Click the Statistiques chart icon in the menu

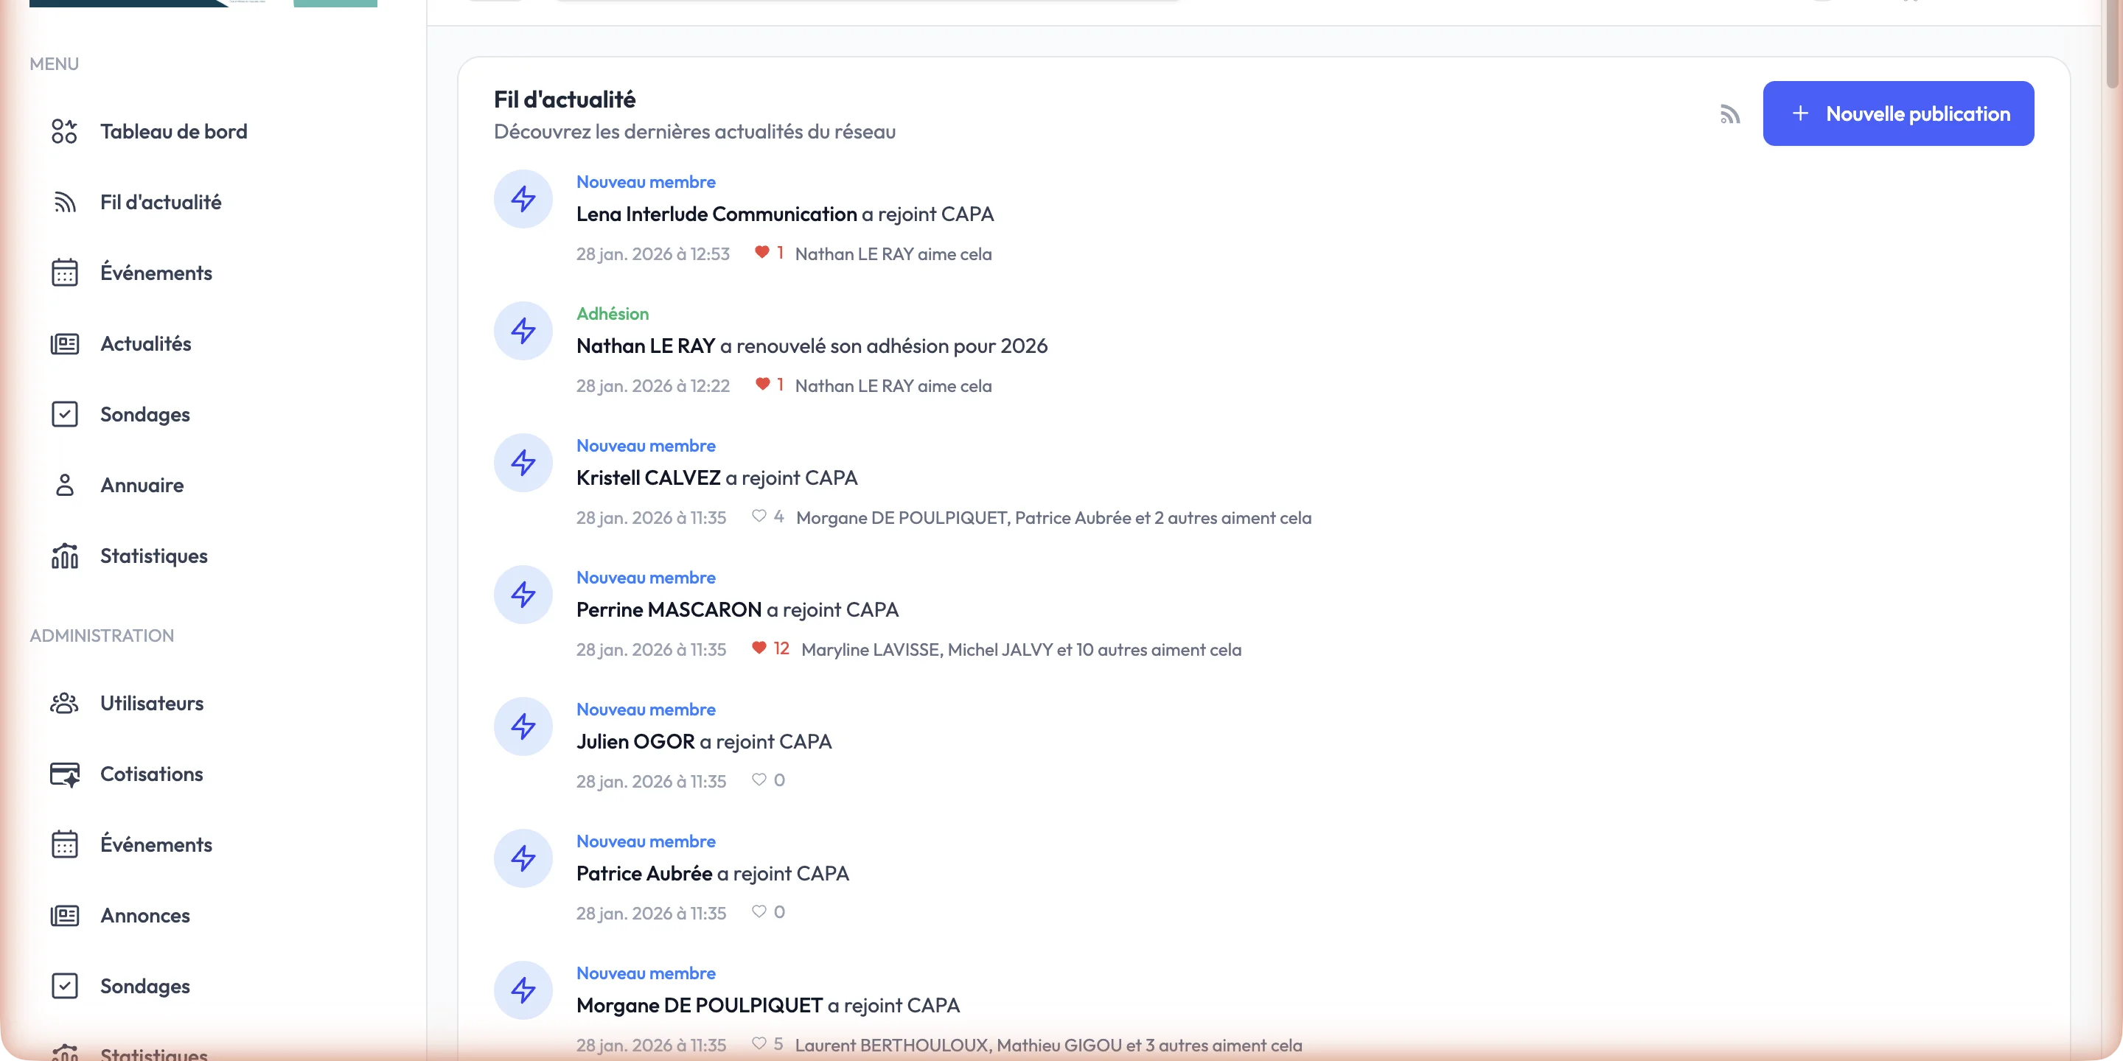coord(64,556)
